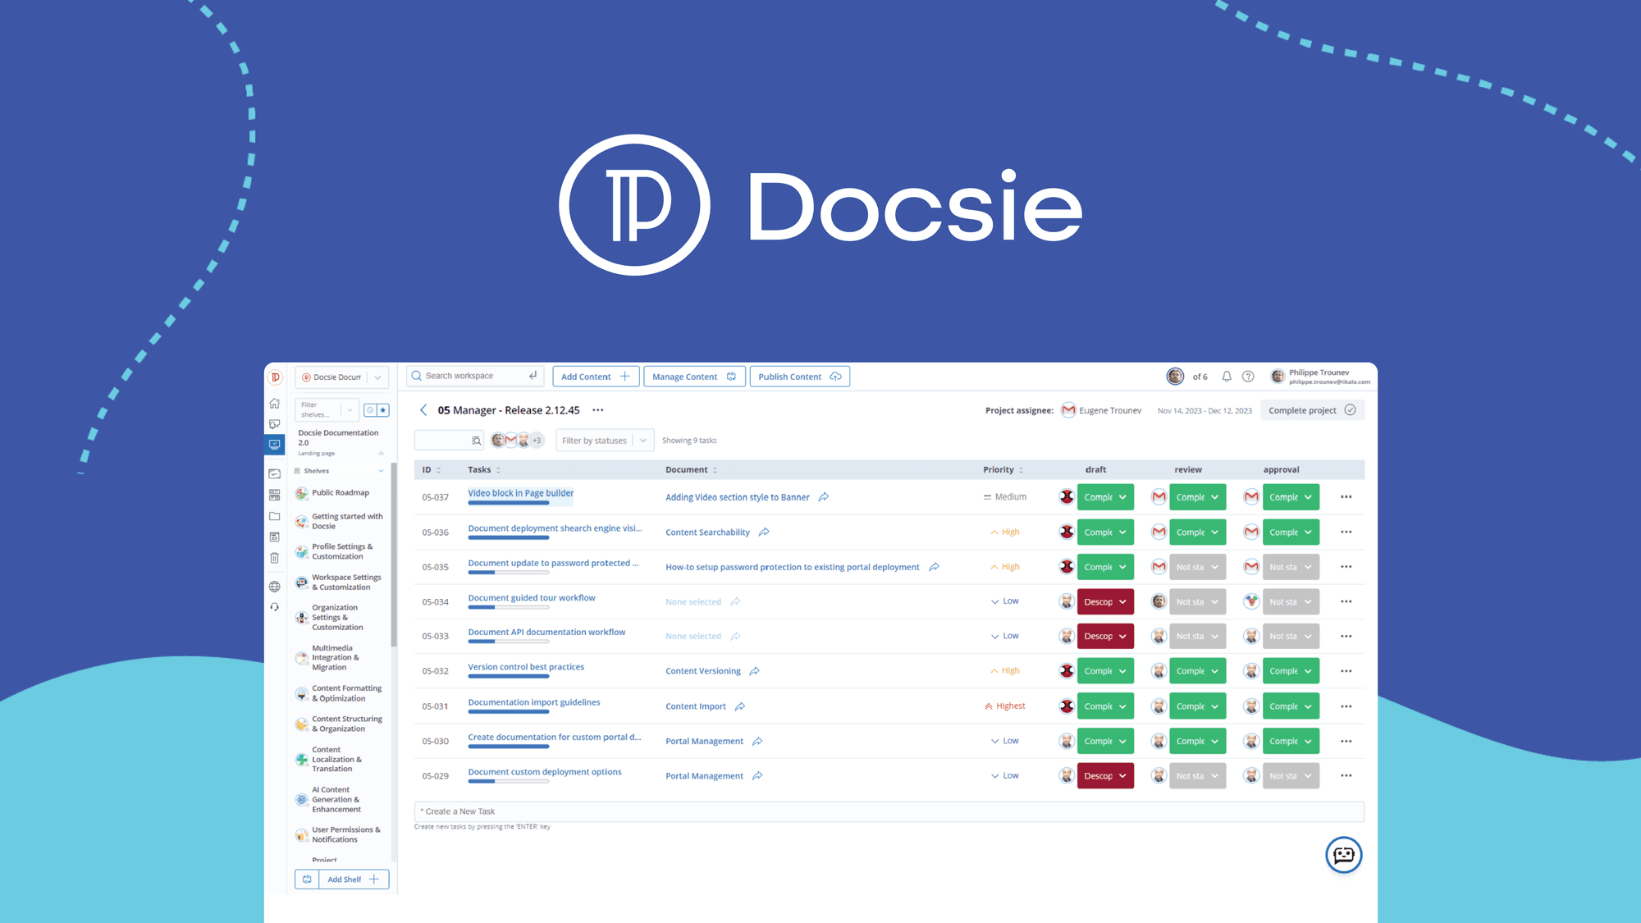Toggle the star filter in the shelves bar
This screenshot has width=1641, height=923.
pos(383,410)
